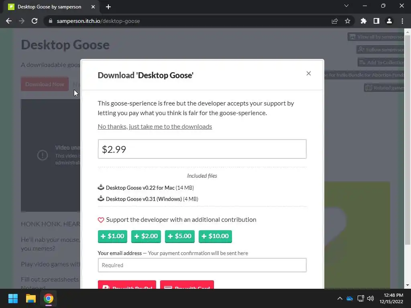
Task: Click Follow samperson
Action: pyautogui.click(x=380, y=49)
